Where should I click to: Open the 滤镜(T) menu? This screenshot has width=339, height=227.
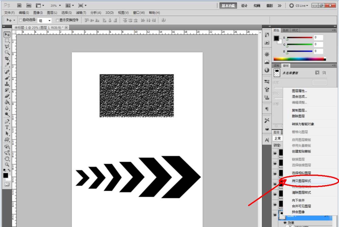point(81,13)
